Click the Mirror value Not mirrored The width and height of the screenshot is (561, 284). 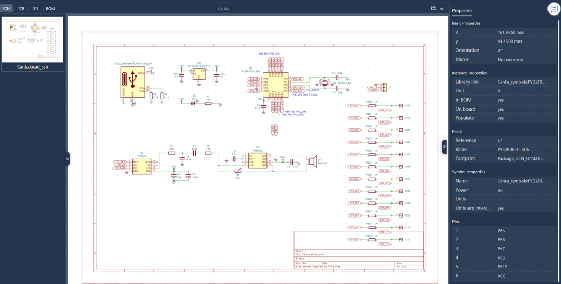[x=510, y=59]
